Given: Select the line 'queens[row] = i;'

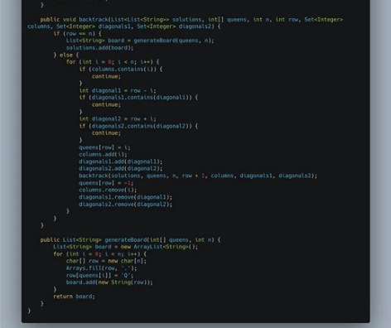Looking at the screenshot, I should coord(104,147).
